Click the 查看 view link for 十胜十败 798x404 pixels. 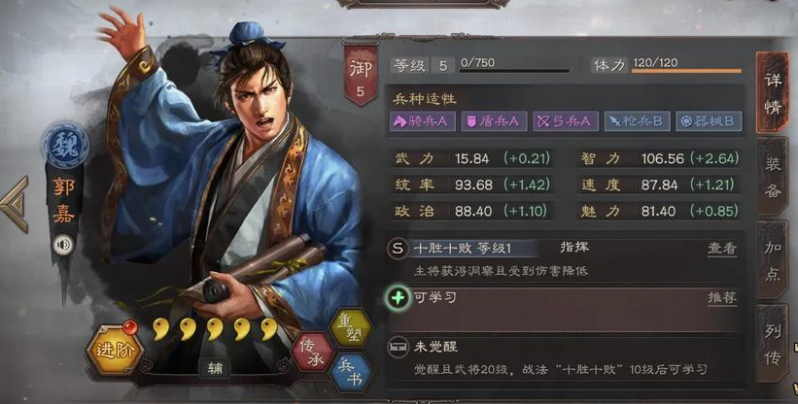click(721, 249)
